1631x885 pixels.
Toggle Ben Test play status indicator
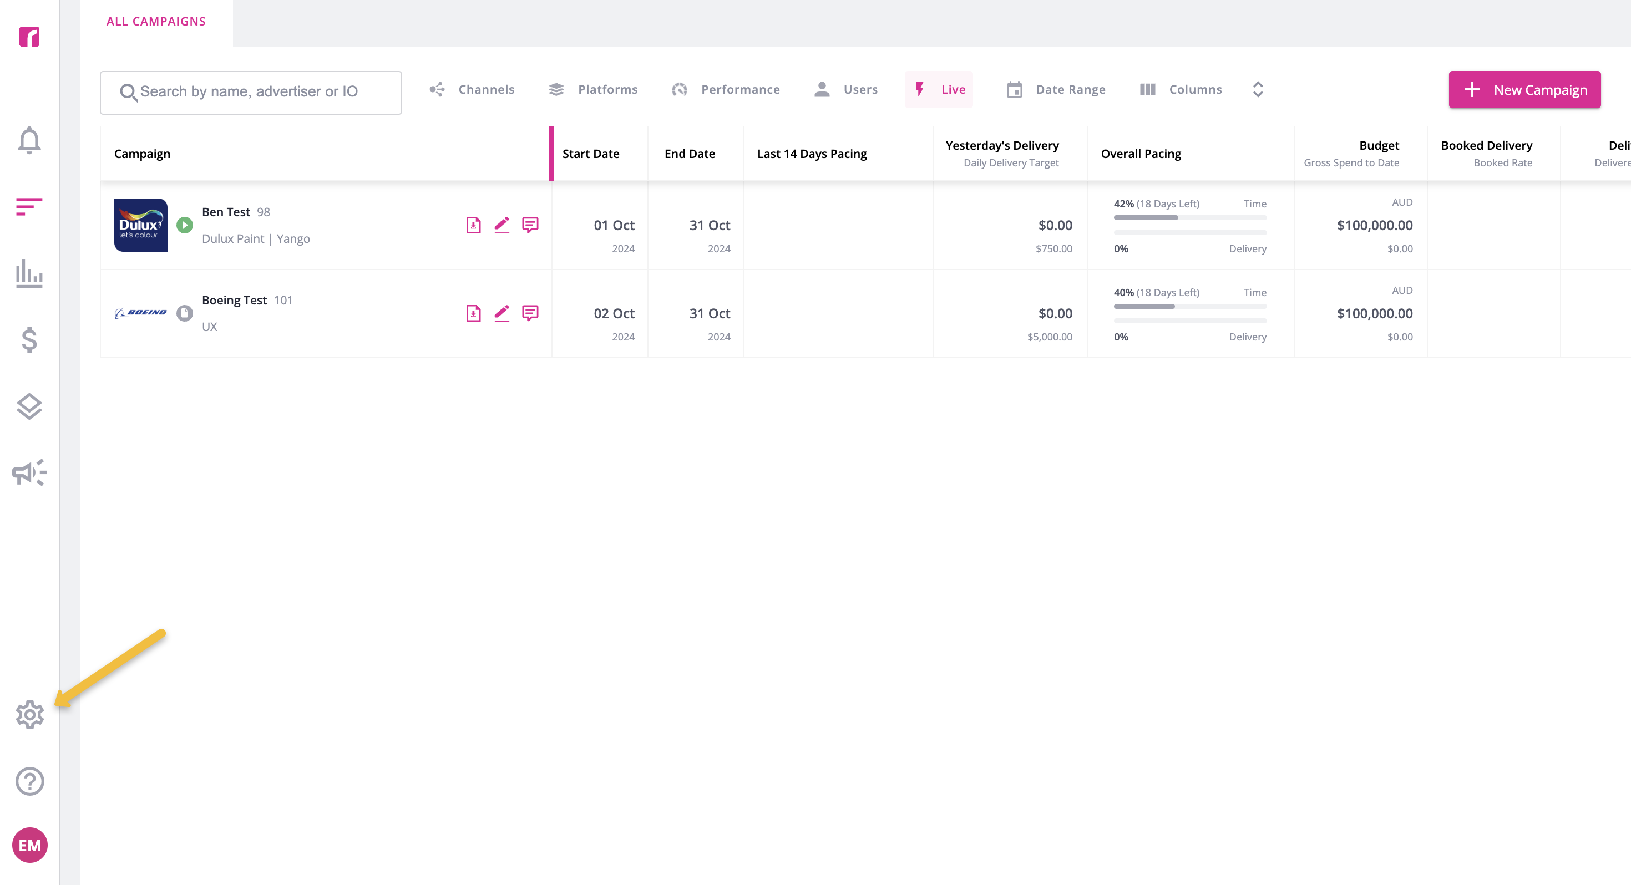click(x=184, y=225)
